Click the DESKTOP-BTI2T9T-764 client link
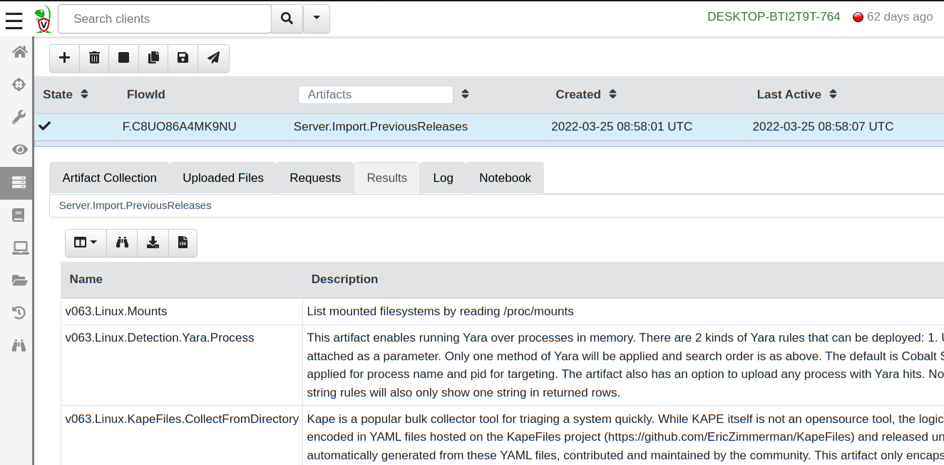 tap(774, 16)
